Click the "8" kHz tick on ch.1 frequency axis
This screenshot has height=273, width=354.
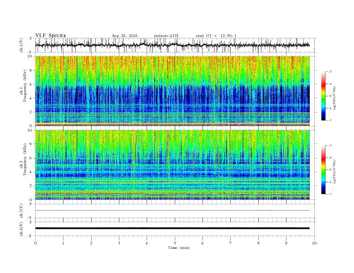pyautogui.click(x=31, y=70)
